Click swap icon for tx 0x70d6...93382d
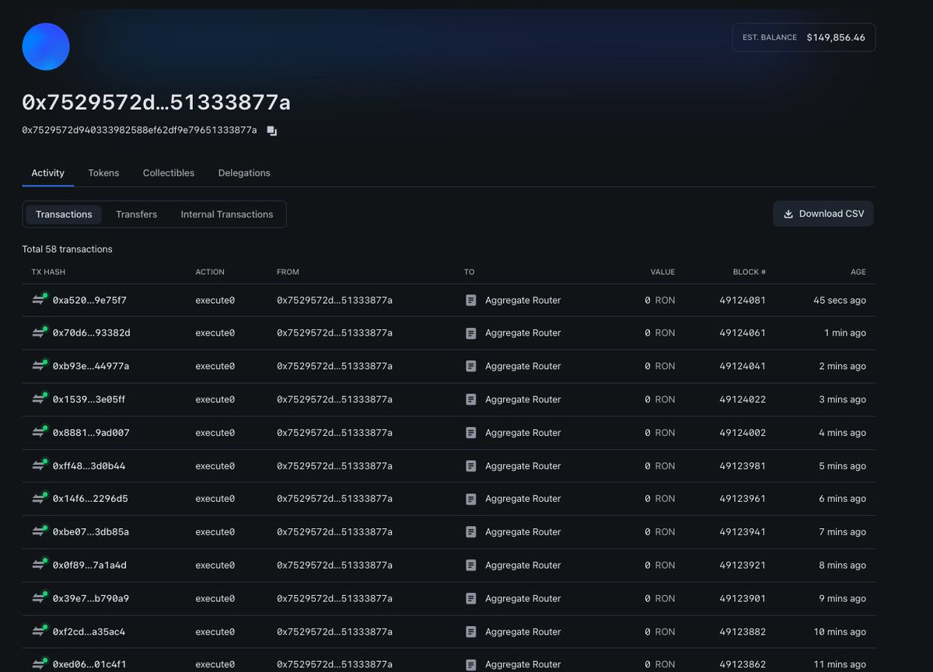The height and width of the screenshot is (672, 933). click(x=39, y=333)
